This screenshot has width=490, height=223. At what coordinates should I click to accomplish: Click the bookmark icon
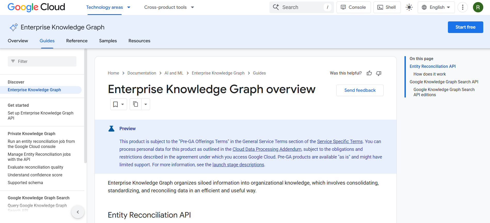coord(115,104)
